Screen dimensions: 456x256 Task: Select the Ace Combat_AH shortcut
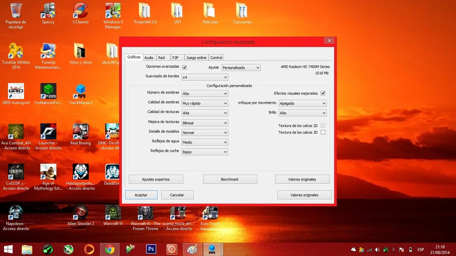pos(16,137)
